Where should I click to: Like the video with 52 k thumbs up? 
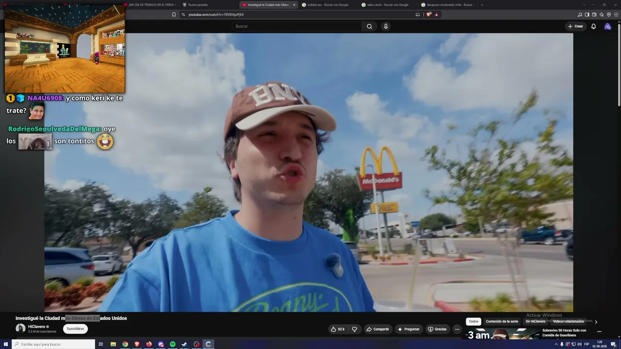[338, 329]
